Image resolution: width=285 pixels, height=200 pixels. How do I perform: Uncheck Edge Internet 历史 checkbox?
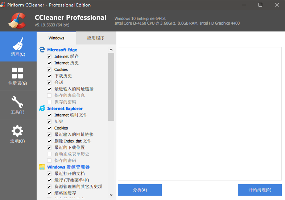click(x=49, y=63)
